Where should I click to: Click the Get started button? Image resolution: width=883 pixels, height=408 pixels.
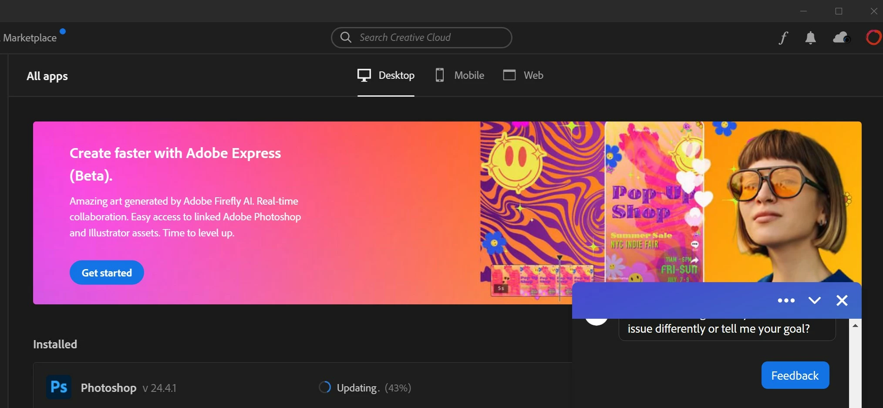(107, 273)
